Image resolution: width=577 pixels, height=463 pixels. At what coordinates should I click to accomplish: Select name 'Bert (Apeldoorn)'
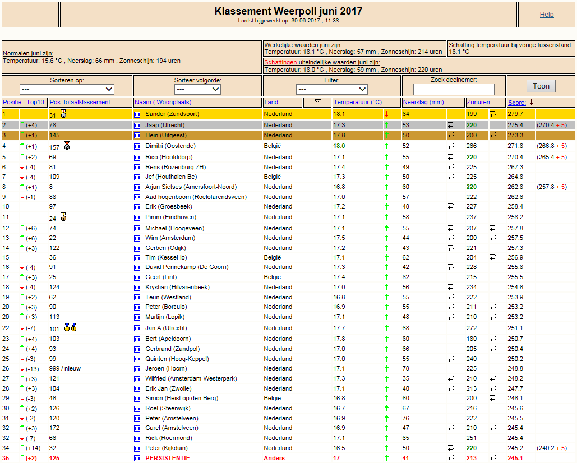coord(168,339)
